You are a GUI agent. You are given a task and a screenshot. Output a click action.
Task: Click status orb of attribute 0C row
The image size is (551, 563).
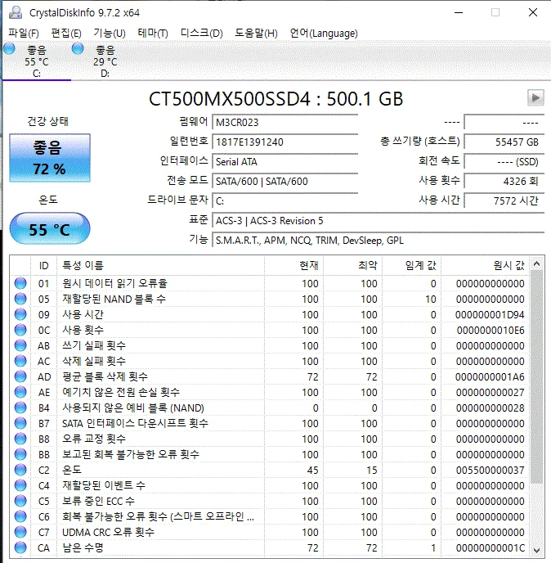(x=20, y=330)
